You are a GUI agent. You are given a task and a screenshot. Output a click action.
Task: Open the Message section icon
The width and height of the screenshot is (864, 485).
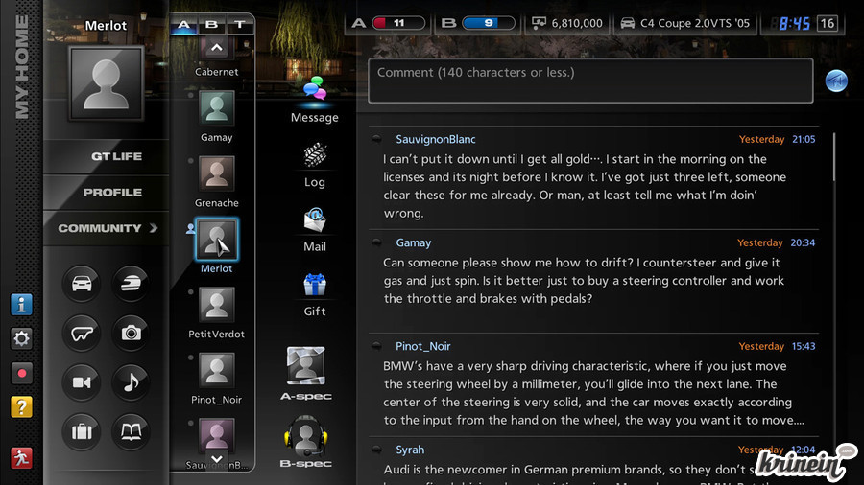(x=314, y=93)
